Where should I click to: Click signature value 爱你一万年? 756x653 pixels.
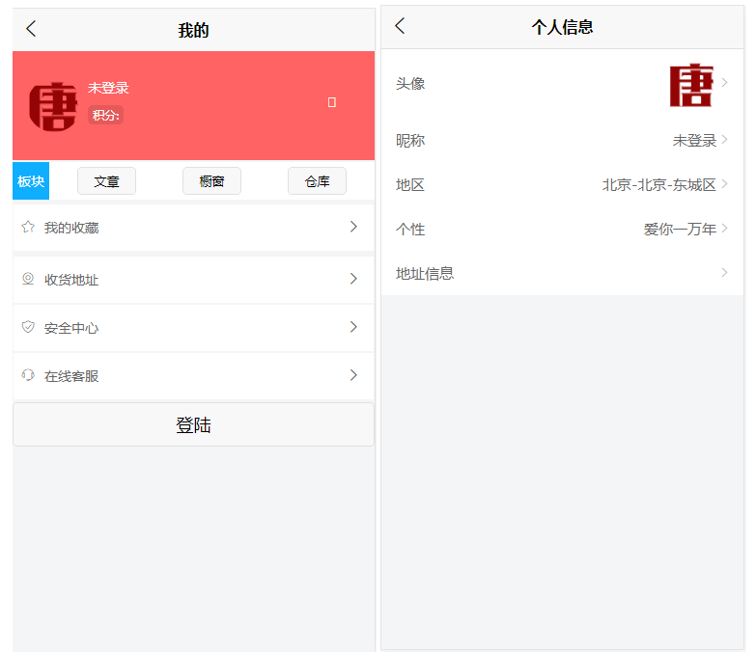point(680,230)
